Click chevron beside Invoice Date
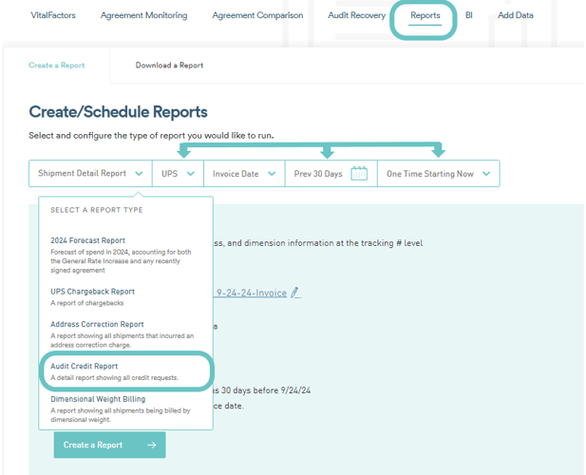Viewport: 586px width, 475px height. coord(272,174)
